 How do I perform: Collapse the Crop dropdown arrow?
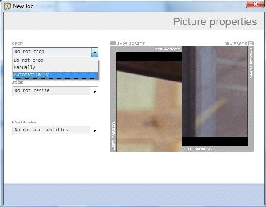tap(94, 52)
